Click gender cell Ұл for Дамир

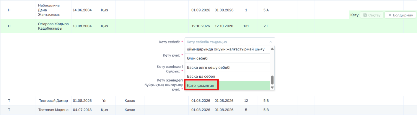(x=104, y=101)
